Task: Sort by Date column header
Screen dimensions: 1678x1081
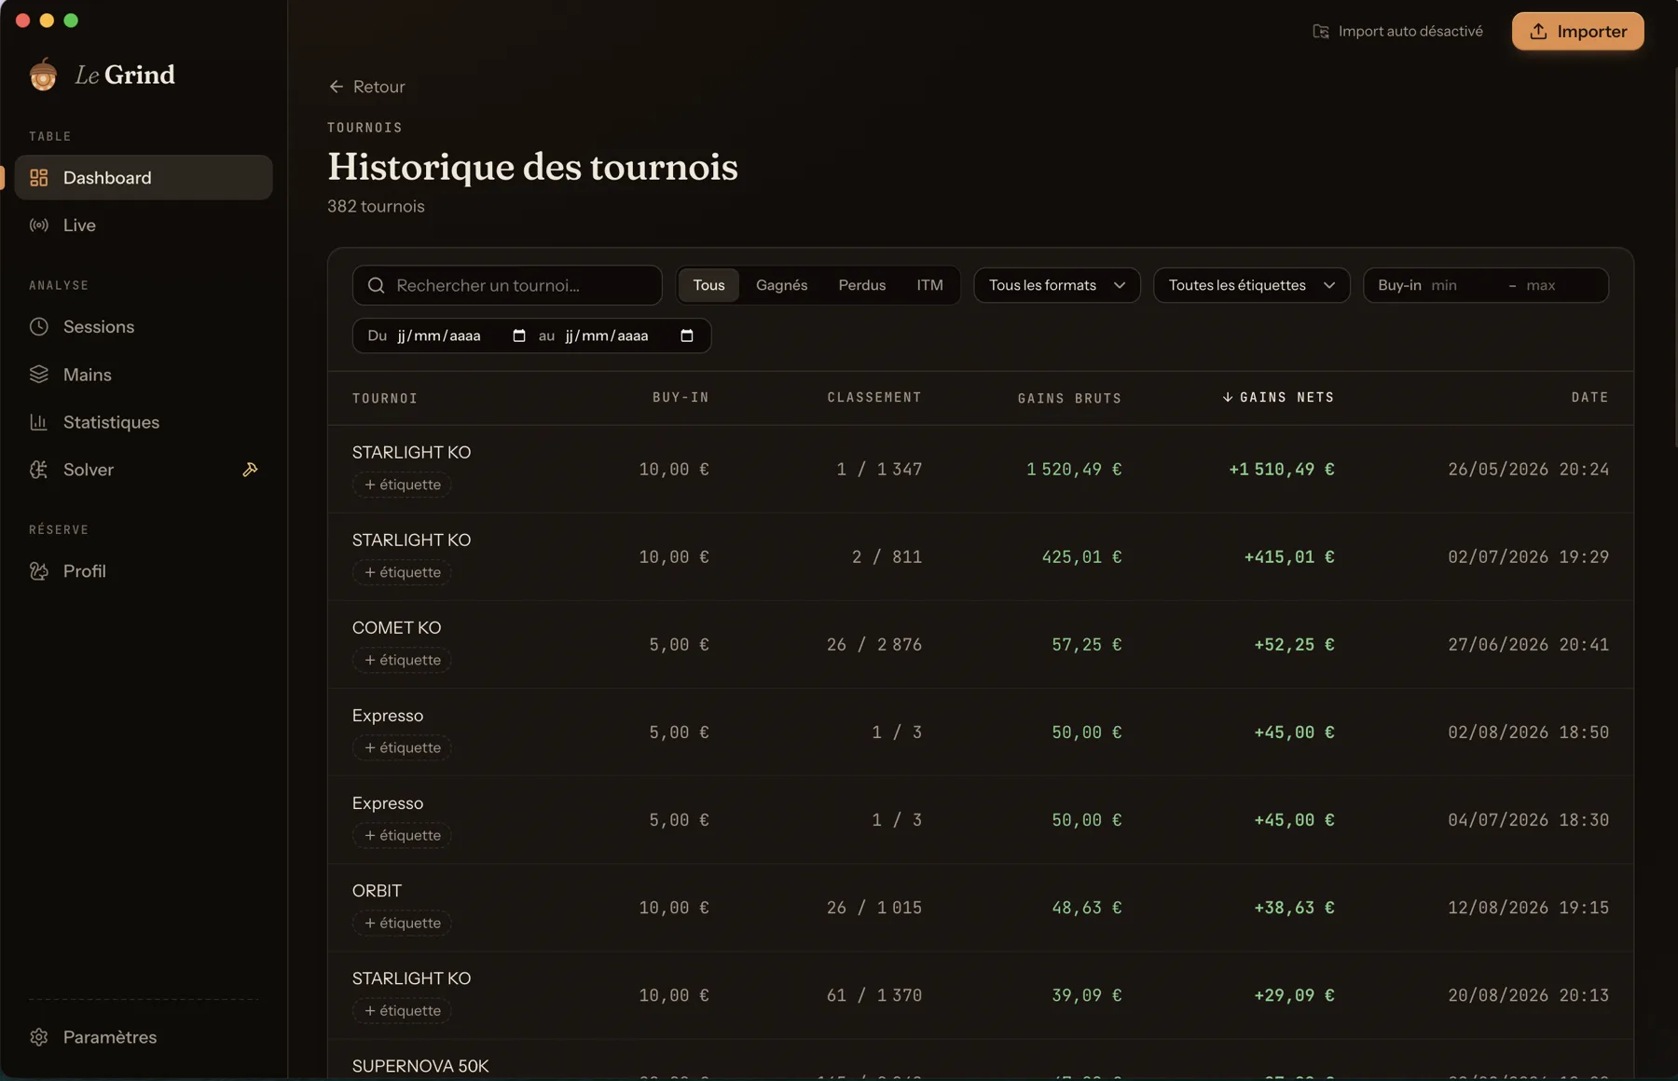Action: tap(1589, 397)
